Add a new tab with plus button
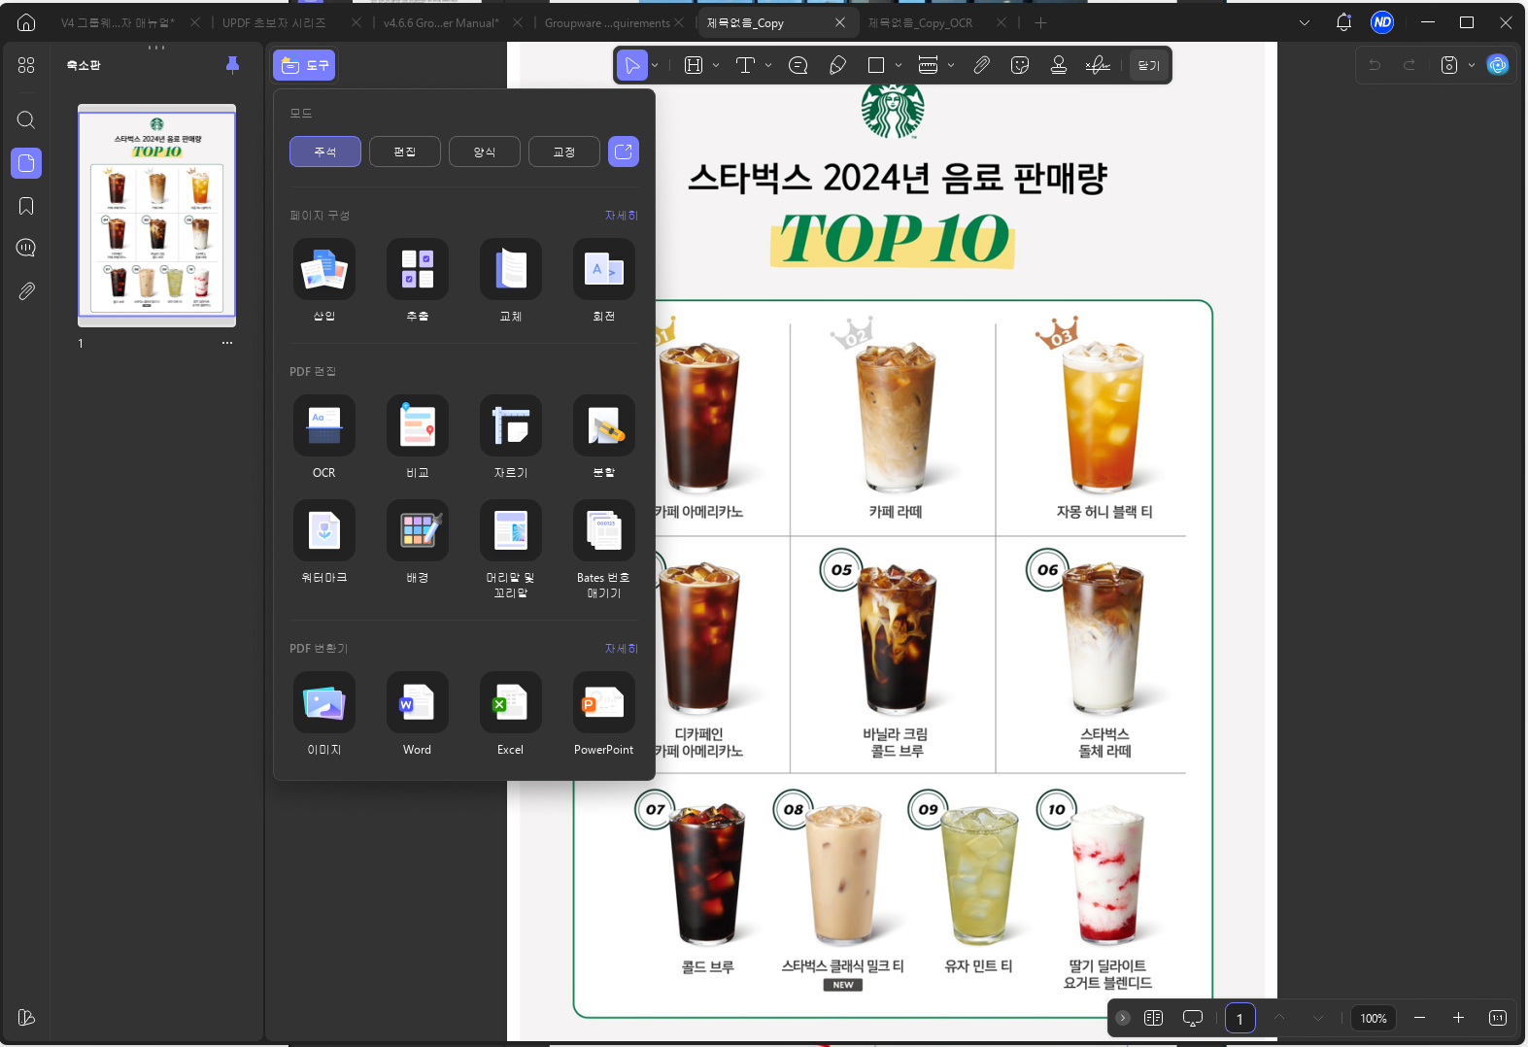This screenshot has height=1047, width=1528. [x=1040, y=22]
